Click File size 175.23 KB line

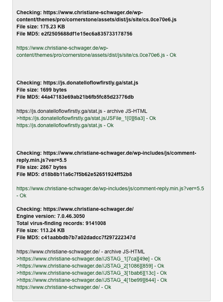(x=41, y=27)
